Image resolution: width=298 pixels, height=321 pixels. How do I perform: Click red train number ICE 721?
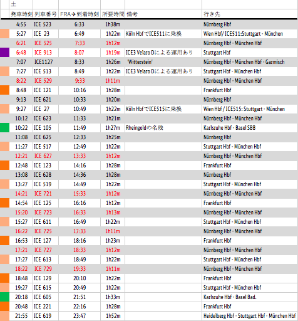click(43, 194)
